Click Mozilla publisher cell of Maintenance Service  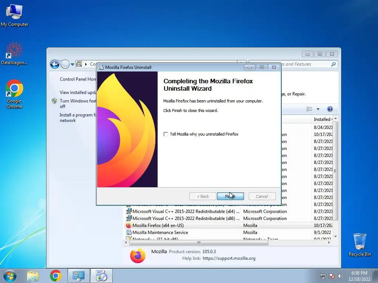pos(250,233)
